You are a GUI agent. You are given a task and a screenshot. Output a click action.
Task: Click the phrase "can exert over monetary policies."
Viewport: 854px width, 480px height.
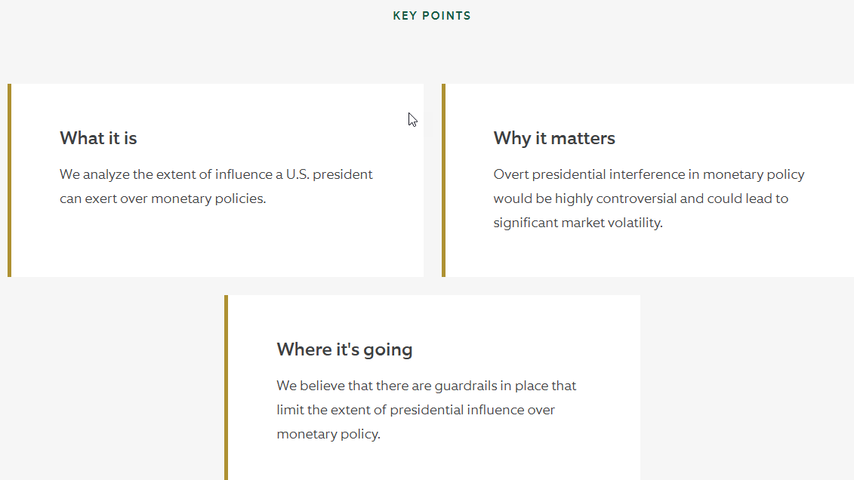click(x=163, y=198)
